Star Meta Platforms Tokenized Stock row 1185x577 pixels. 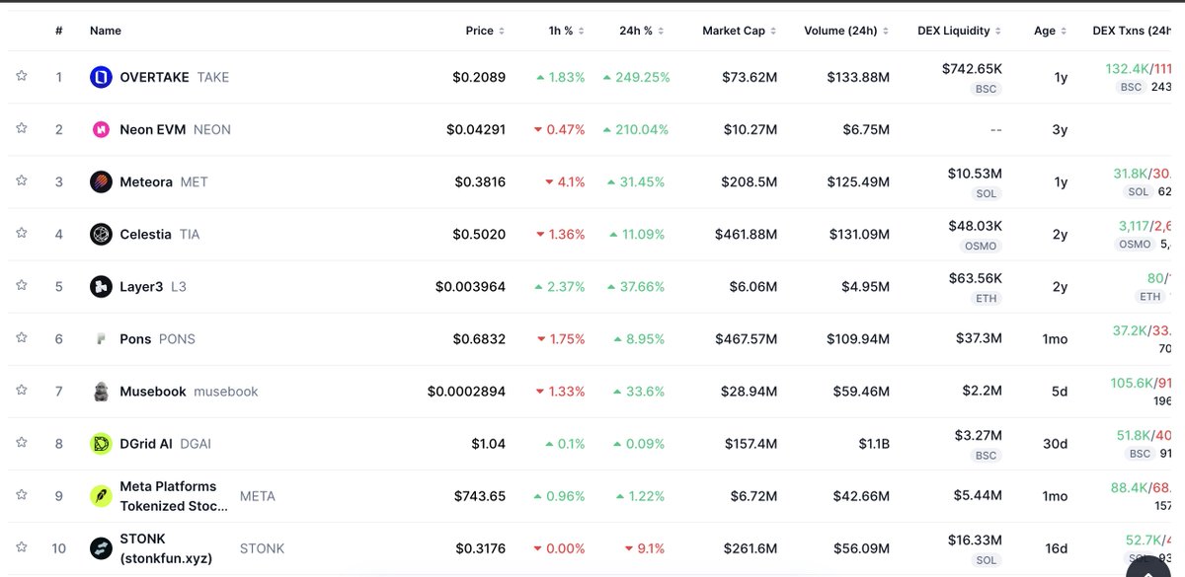[21, 494]
